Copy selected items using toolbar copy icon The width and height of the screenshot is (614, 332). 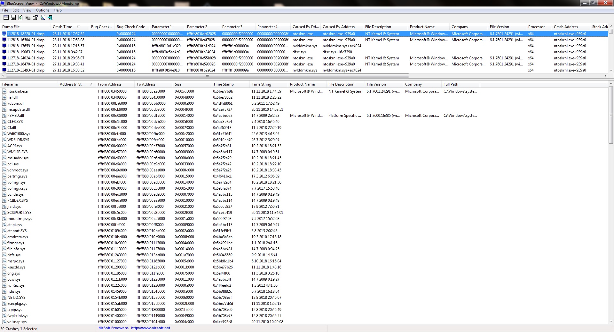28,18
